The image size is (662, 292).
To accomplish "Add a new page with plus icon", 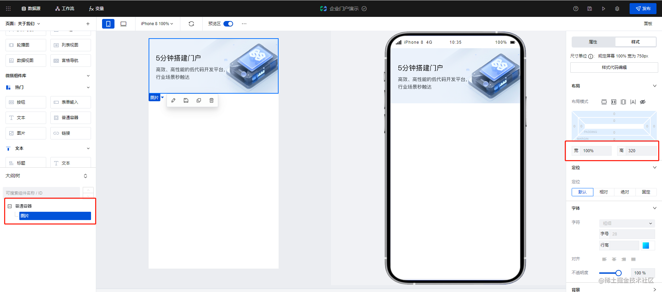I will [88, 24].
